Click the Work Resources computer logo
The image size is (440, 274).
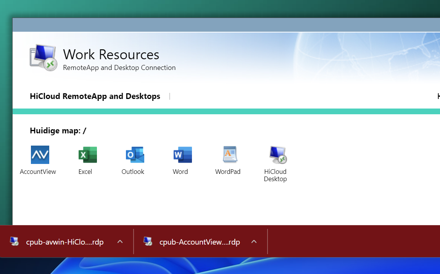pos(44,58)
